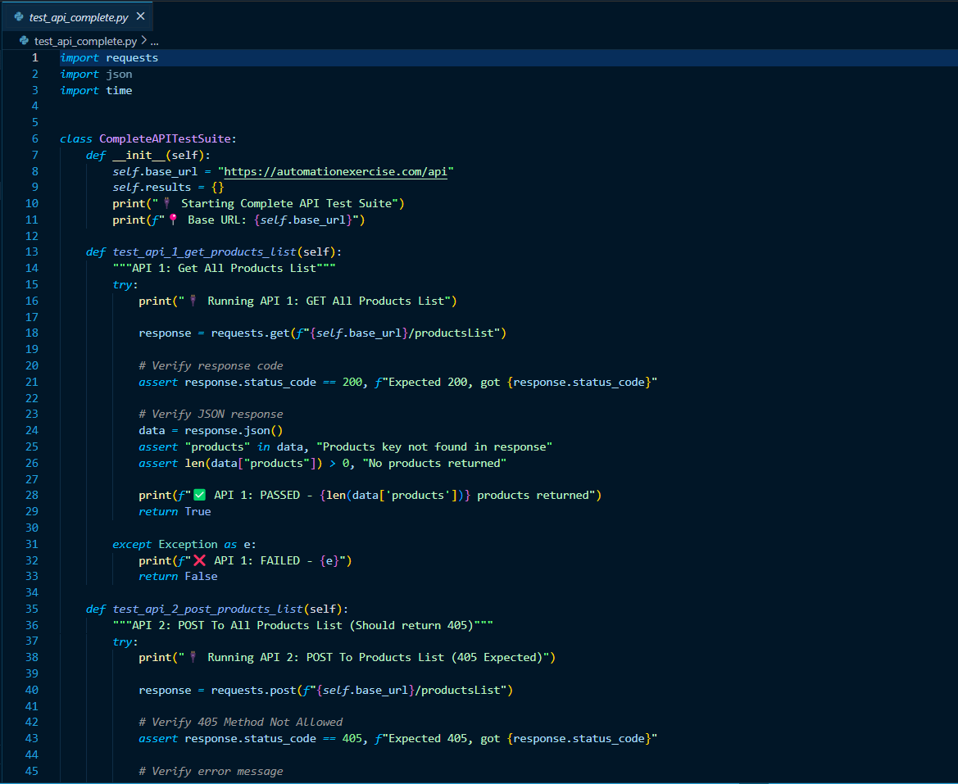Click 'requests.get' on line 18
The height and width of the screenshot is (784, 958).
250,333
